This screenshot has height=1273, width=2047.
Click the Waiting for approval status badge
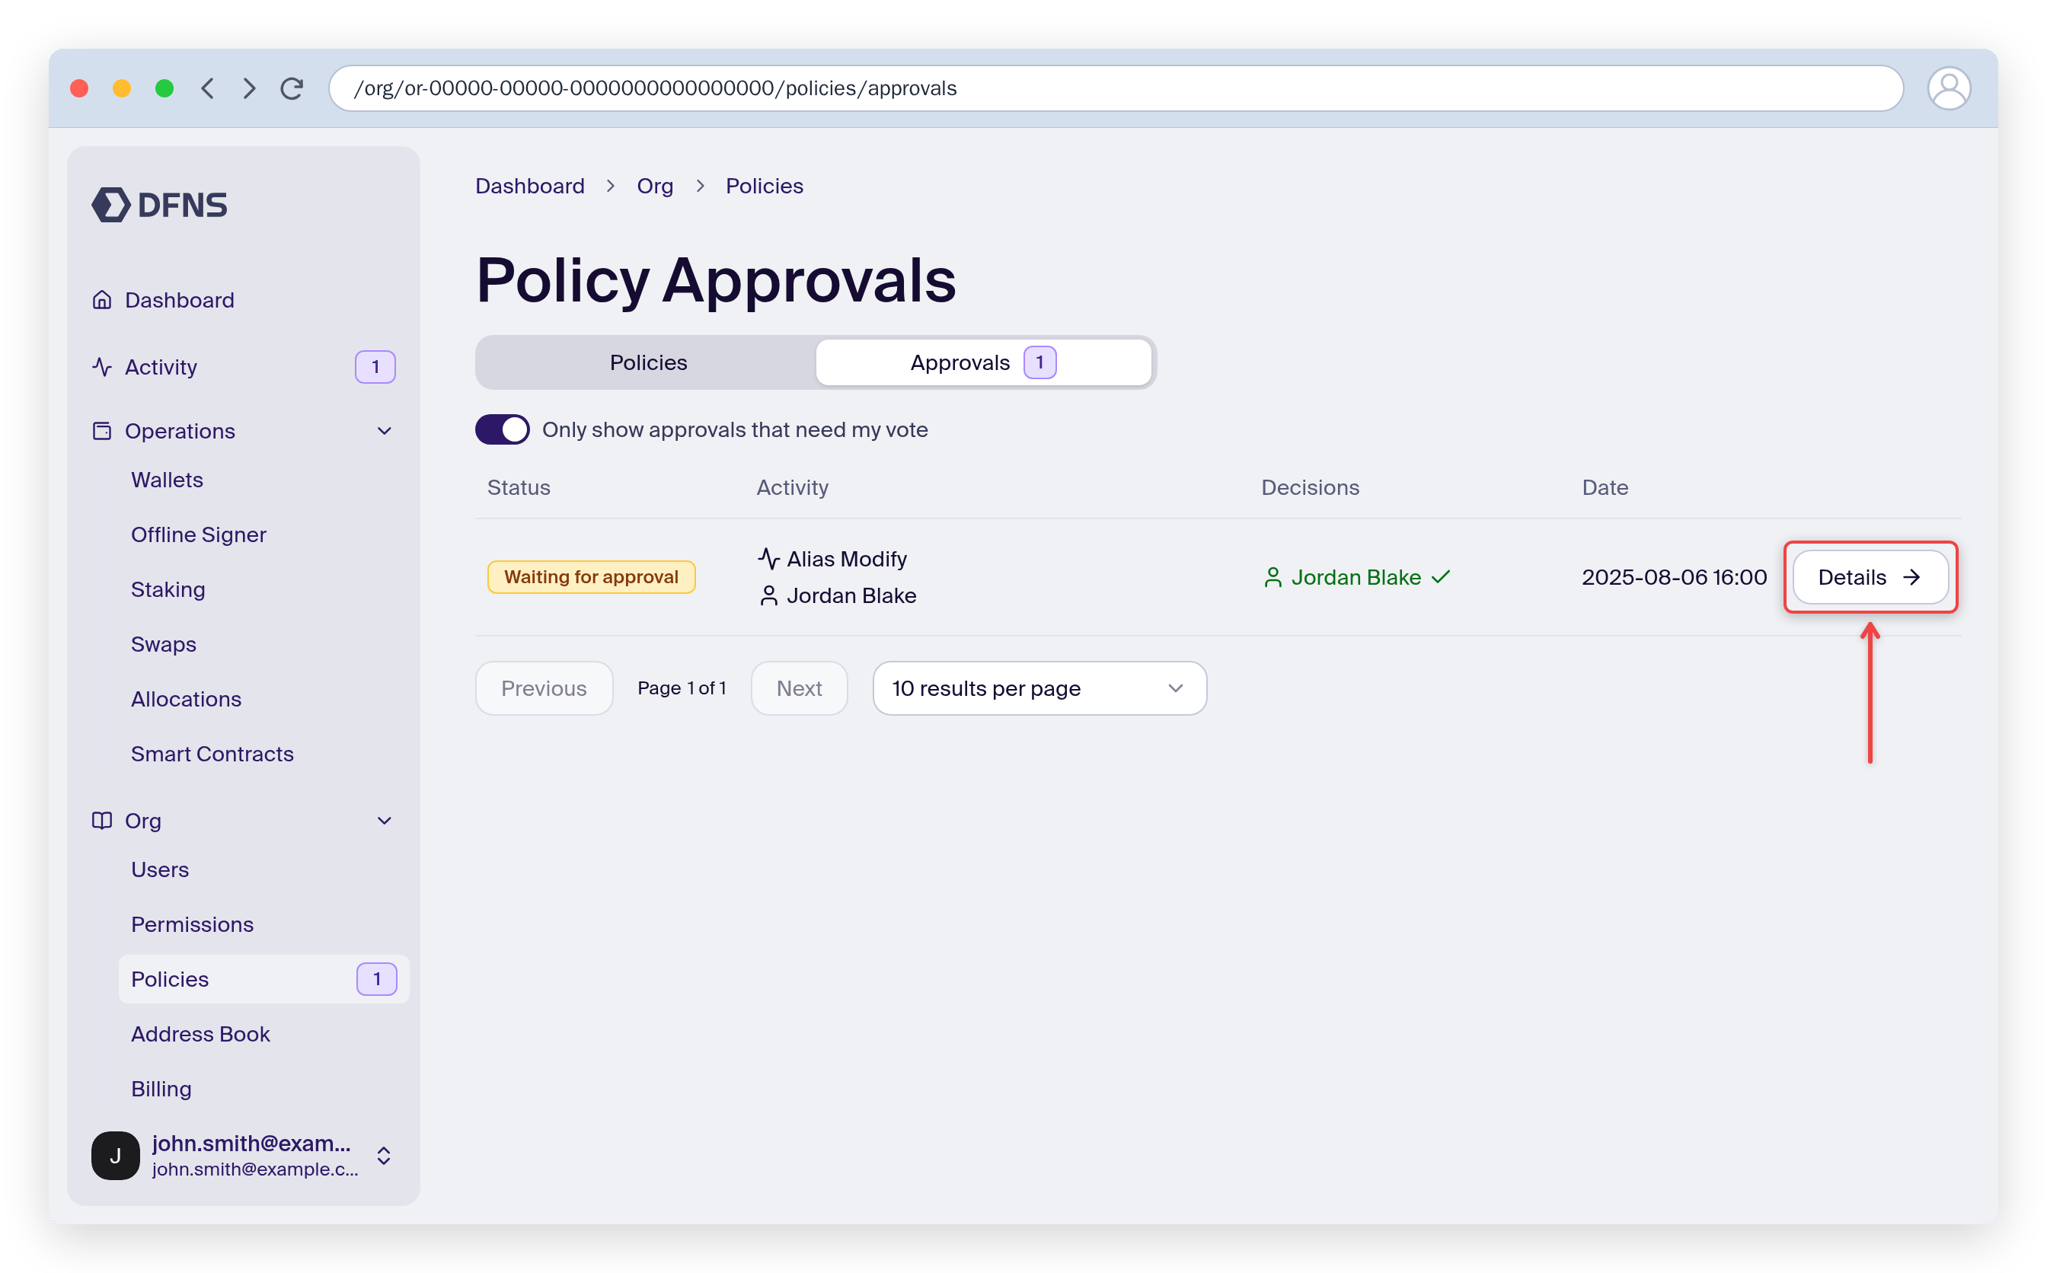(x=591, y=578)
